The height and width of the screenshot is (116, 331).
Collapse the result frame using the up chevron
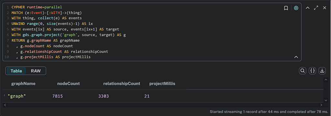(x=308, y=8)
